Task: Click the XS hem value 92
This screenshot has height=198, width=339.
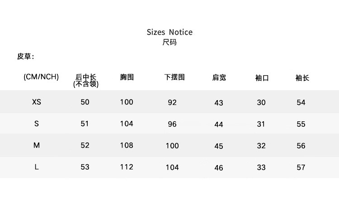Action: 172,102
